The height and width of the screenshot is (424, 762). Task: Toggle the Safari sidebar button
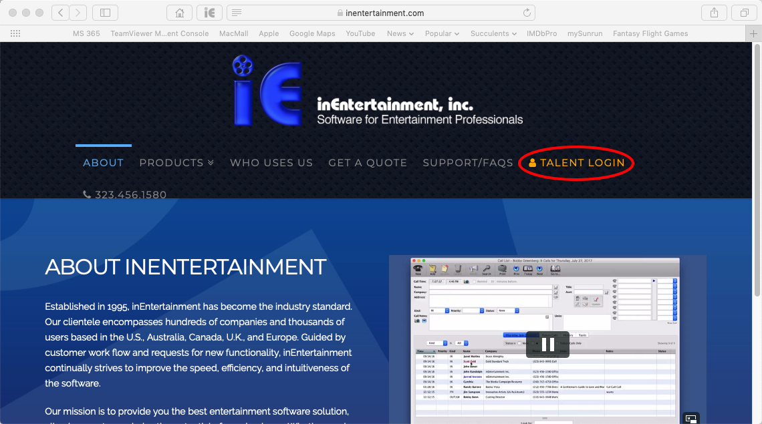pyautogui.click(x=105, y=13)
